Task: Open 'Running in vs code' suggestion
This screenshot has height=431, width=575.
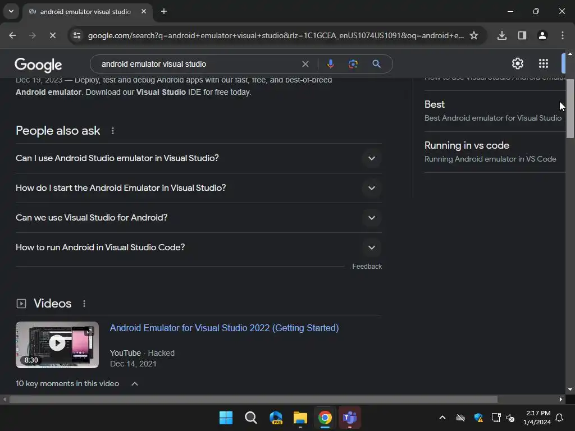Action: [490, 152]
